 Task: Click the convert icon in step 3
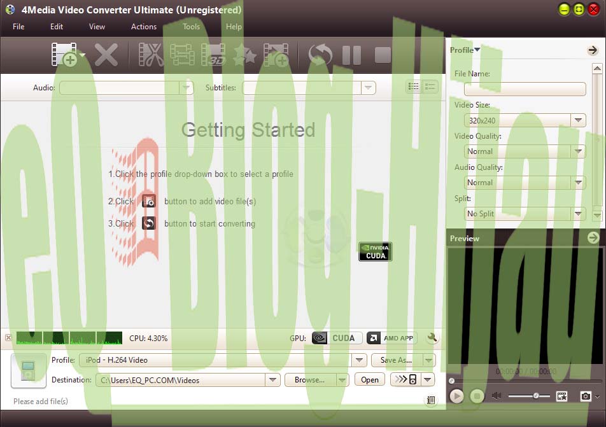click(x=149, y=223)
